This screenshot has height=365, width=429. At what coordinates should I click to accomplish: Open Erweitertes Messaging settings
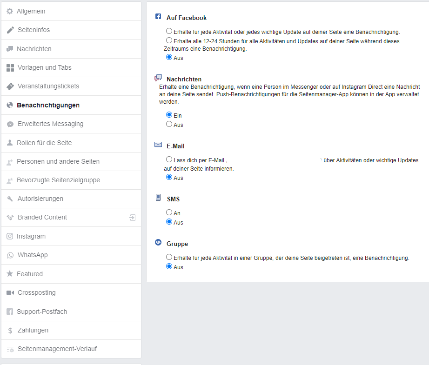pos(71,124)
